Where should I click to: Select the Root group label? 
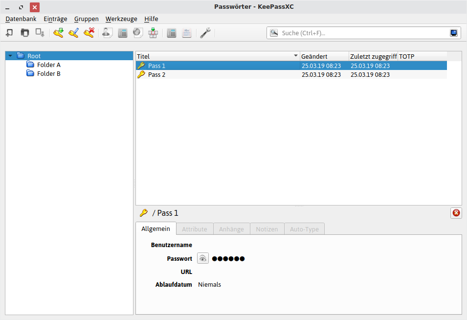[34, 56]
